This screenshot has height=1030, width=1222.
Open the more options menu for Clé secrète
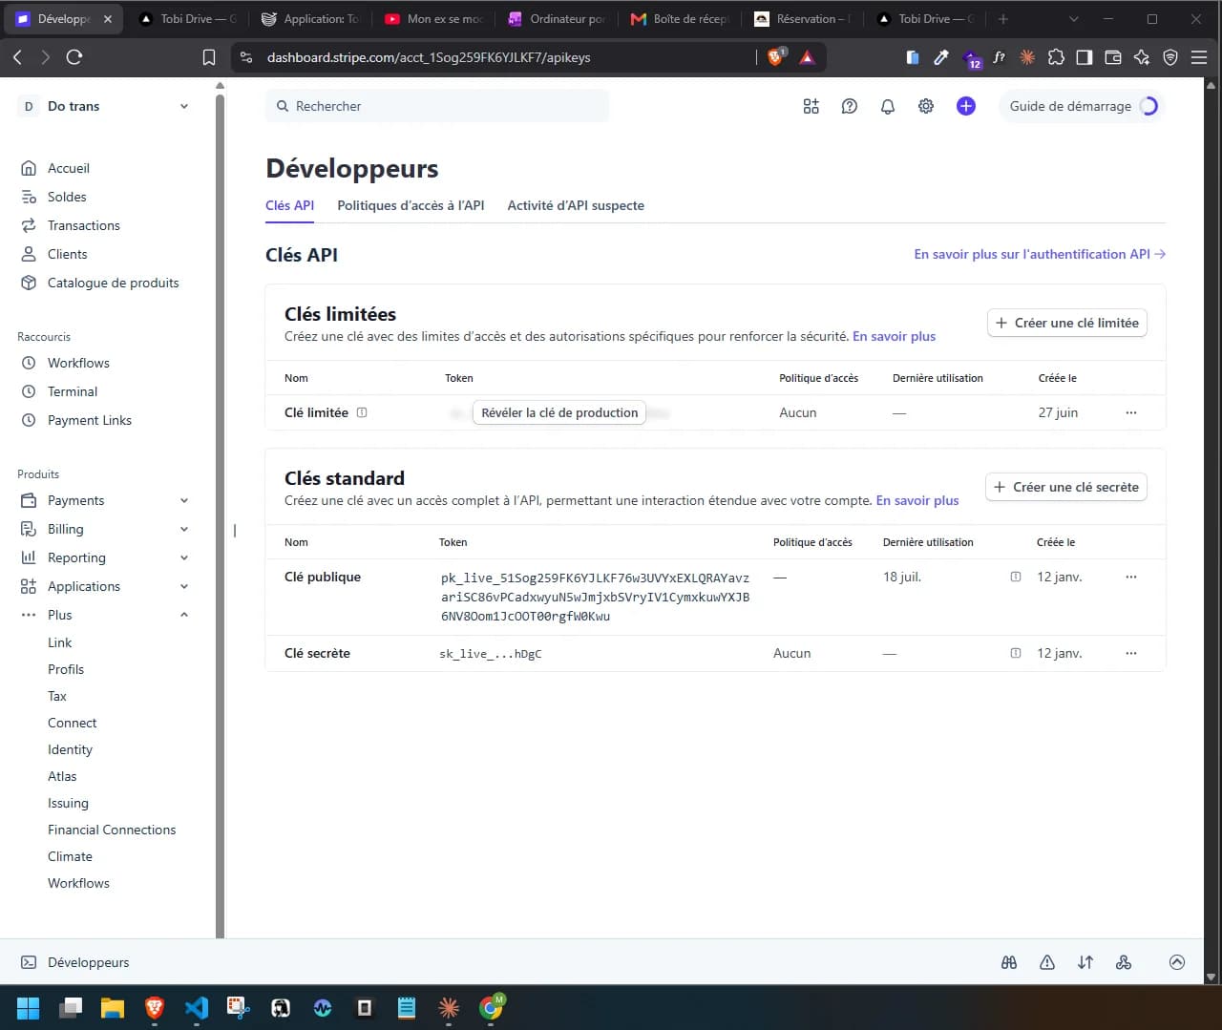[1131, 653]
